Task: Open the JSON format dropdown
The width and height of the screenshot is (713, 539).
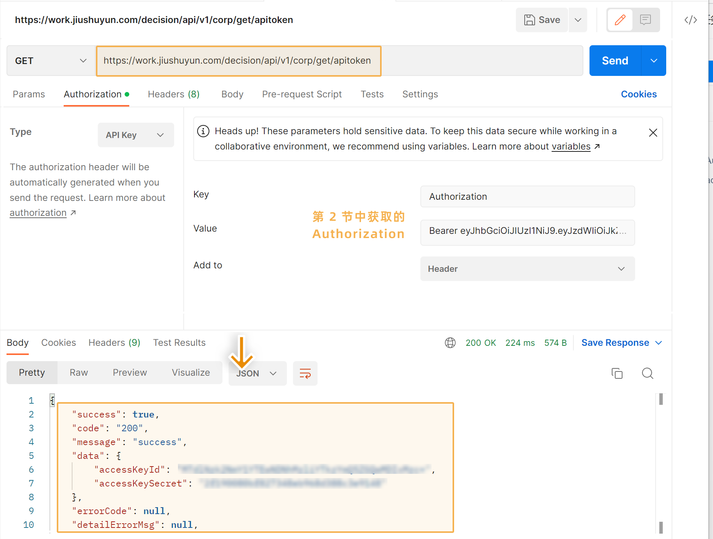Action: 257,373
